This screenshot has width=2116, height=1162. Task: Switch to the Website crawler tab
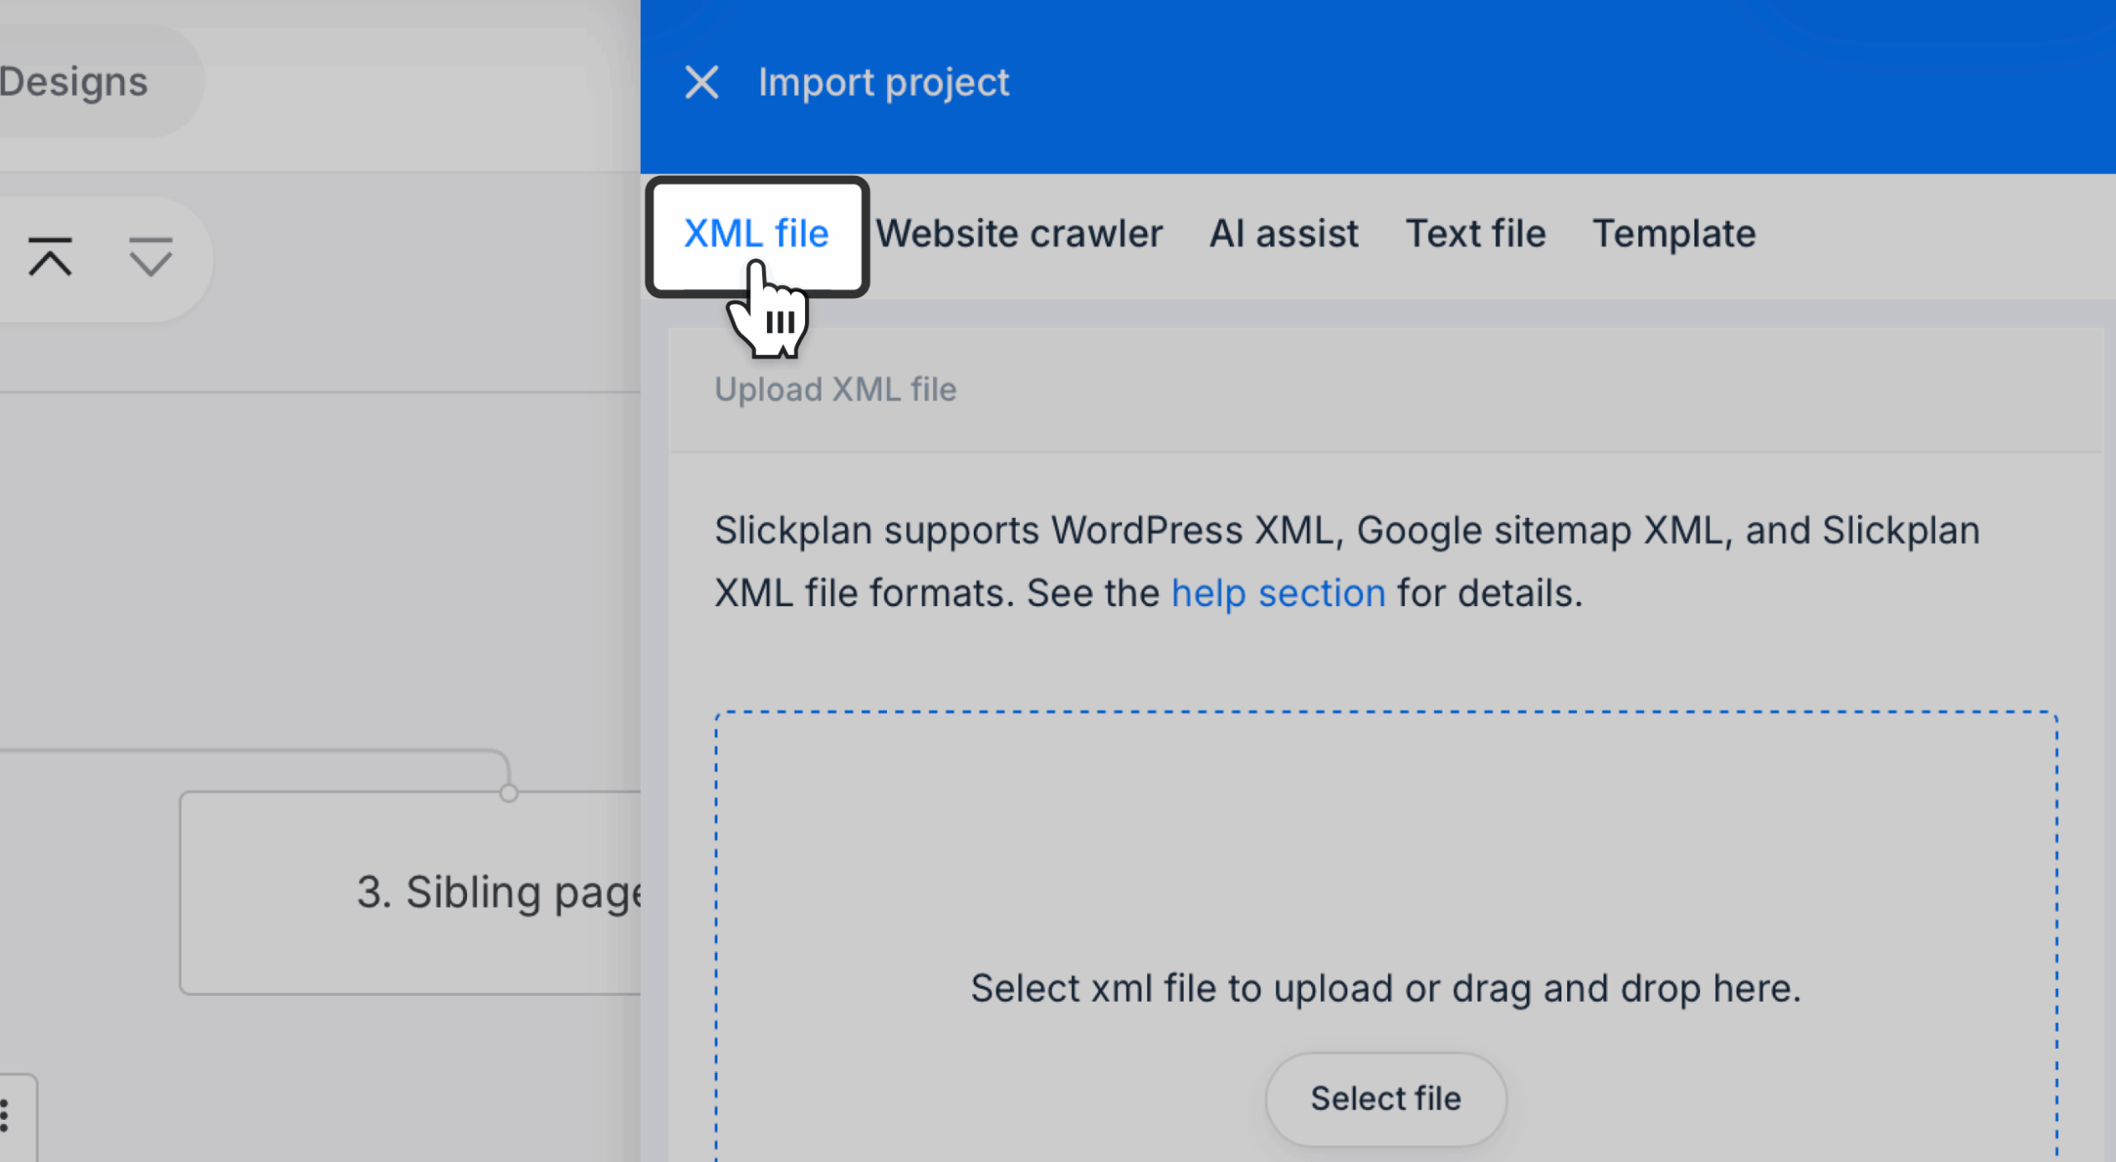(1019, 235)
